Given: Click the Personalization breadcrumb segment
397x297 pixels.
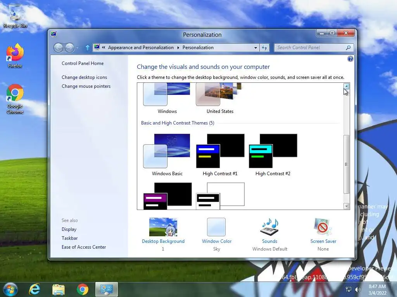Looking at the screenshot, I should tap(198, 48).
